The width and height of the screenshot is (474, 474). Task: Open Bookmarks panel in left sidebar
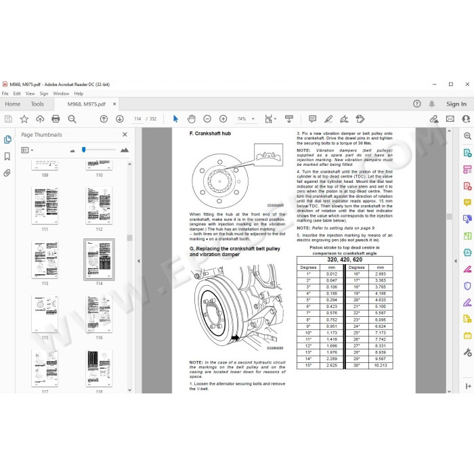click(x=7, y=156)
